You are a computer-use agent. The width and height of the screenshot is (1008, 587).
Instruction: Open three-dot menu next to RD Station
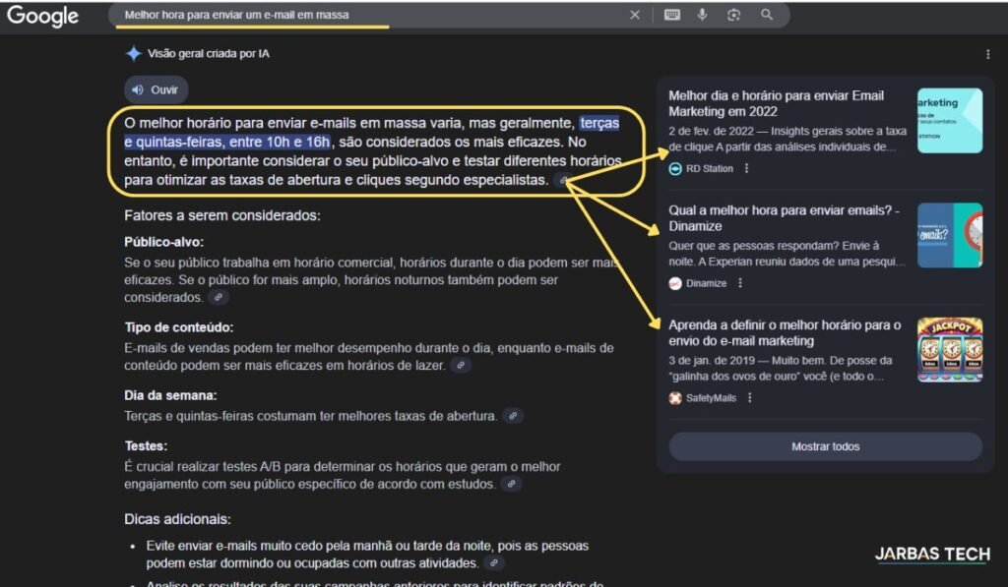746,168
